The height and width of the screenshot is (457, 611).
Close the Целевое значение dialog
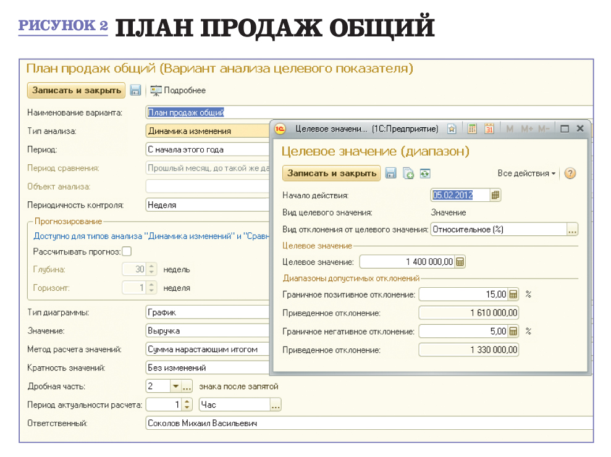pyautogui.click(x=580, y=128)
